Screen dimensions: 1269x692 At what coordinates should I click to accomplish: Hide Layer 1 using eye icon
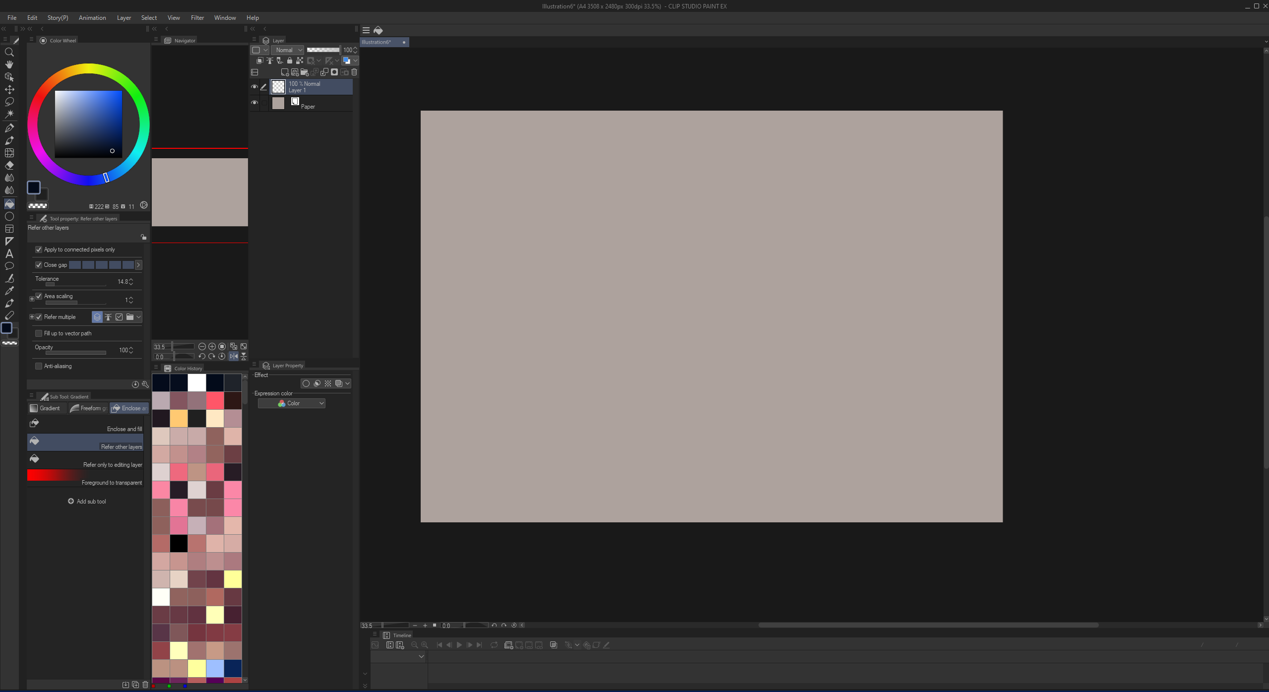pyautogui.click(x=254, y=87)
